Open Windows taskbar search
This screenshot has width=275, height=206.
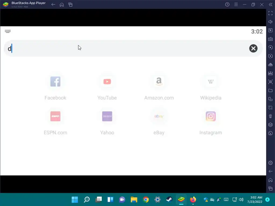(x=87, y=200)
